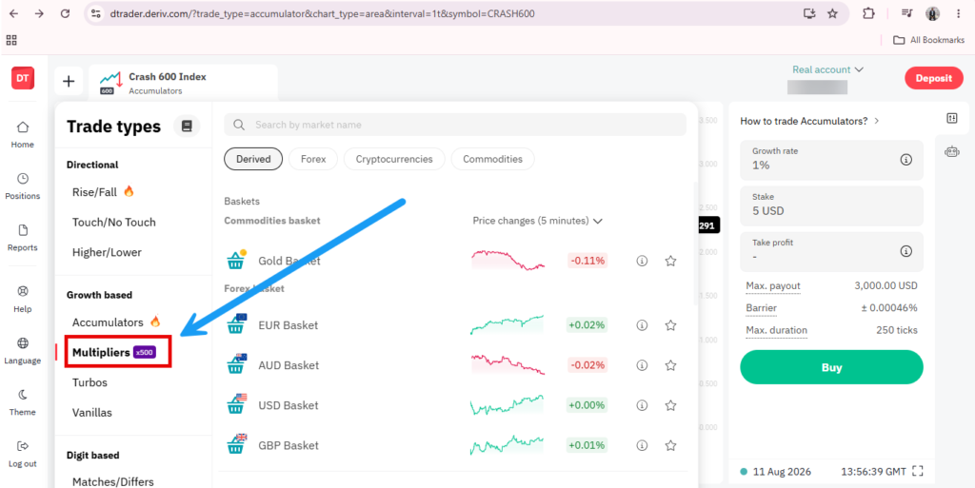Click the Growth rate 1% field
This screenshot has width=975, height=488.
(831, 160)
